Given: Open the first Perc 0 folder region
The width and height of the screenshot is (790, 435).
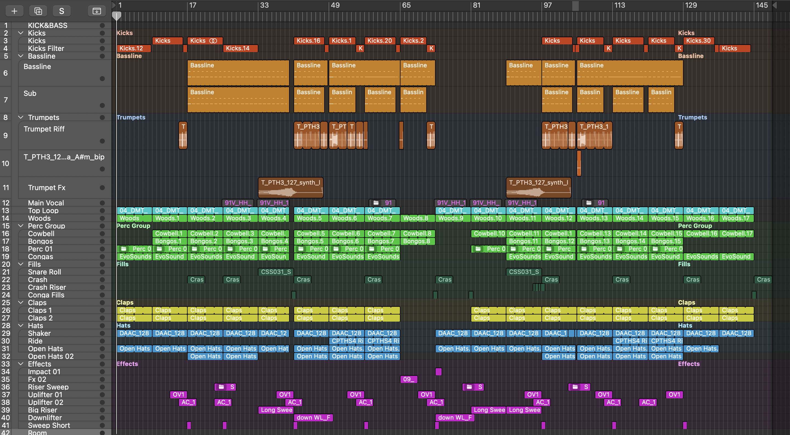Looking at the screenshot, I should click(134, 249).
